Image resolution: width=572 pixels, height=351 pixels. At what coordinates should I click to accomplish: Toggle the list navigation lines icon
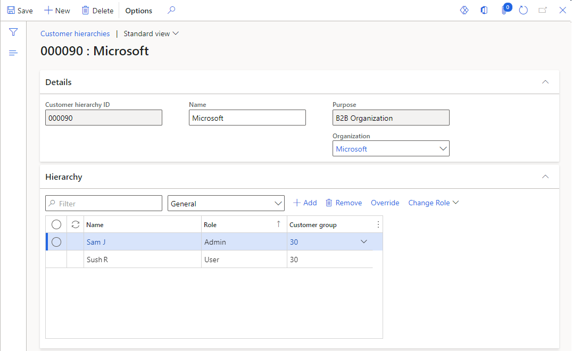(x=13, y=53)
